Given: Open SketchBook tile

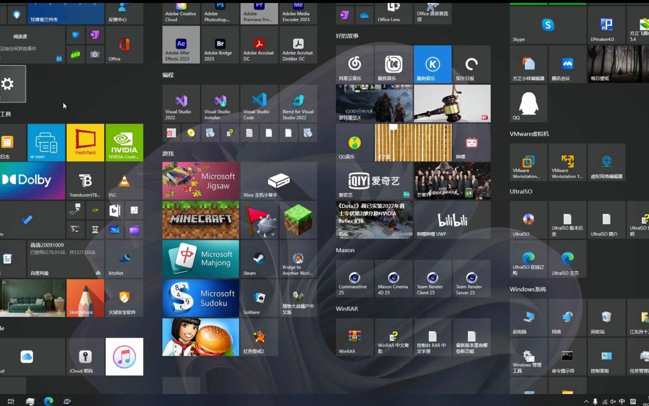Looking at the screenshot, I should point(85,298).
